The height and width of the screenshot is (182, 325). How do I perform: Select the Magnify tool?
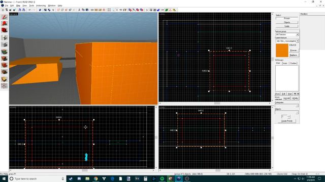(x=5, y=23)
